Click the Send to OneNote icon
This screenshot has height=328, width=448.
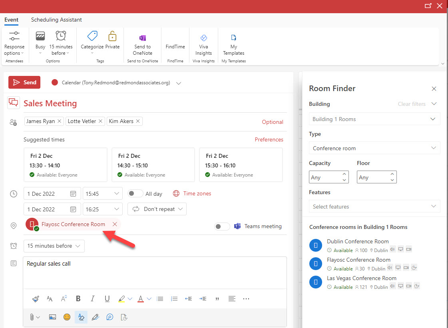(142, 38)
